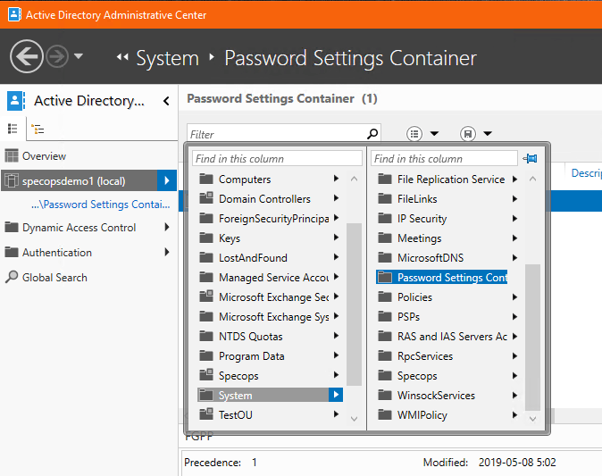Expand the ForeignSecurityPrincipals arrow
This screenshot has height=476, width=602.
pos(337,218)
